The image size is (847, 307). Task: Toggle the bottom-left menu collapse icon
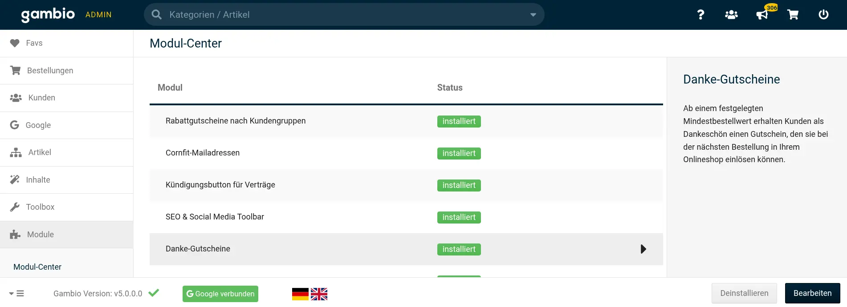17,294
